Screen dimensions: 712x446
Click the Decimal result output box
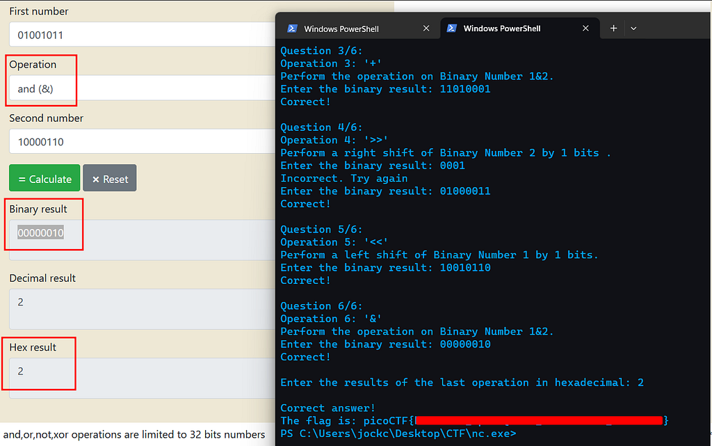pos(142,309)
